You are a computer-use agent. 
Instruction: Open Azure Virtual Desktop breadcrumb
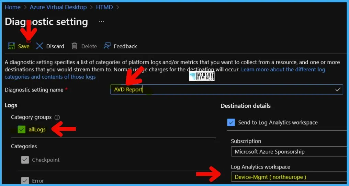58,7
